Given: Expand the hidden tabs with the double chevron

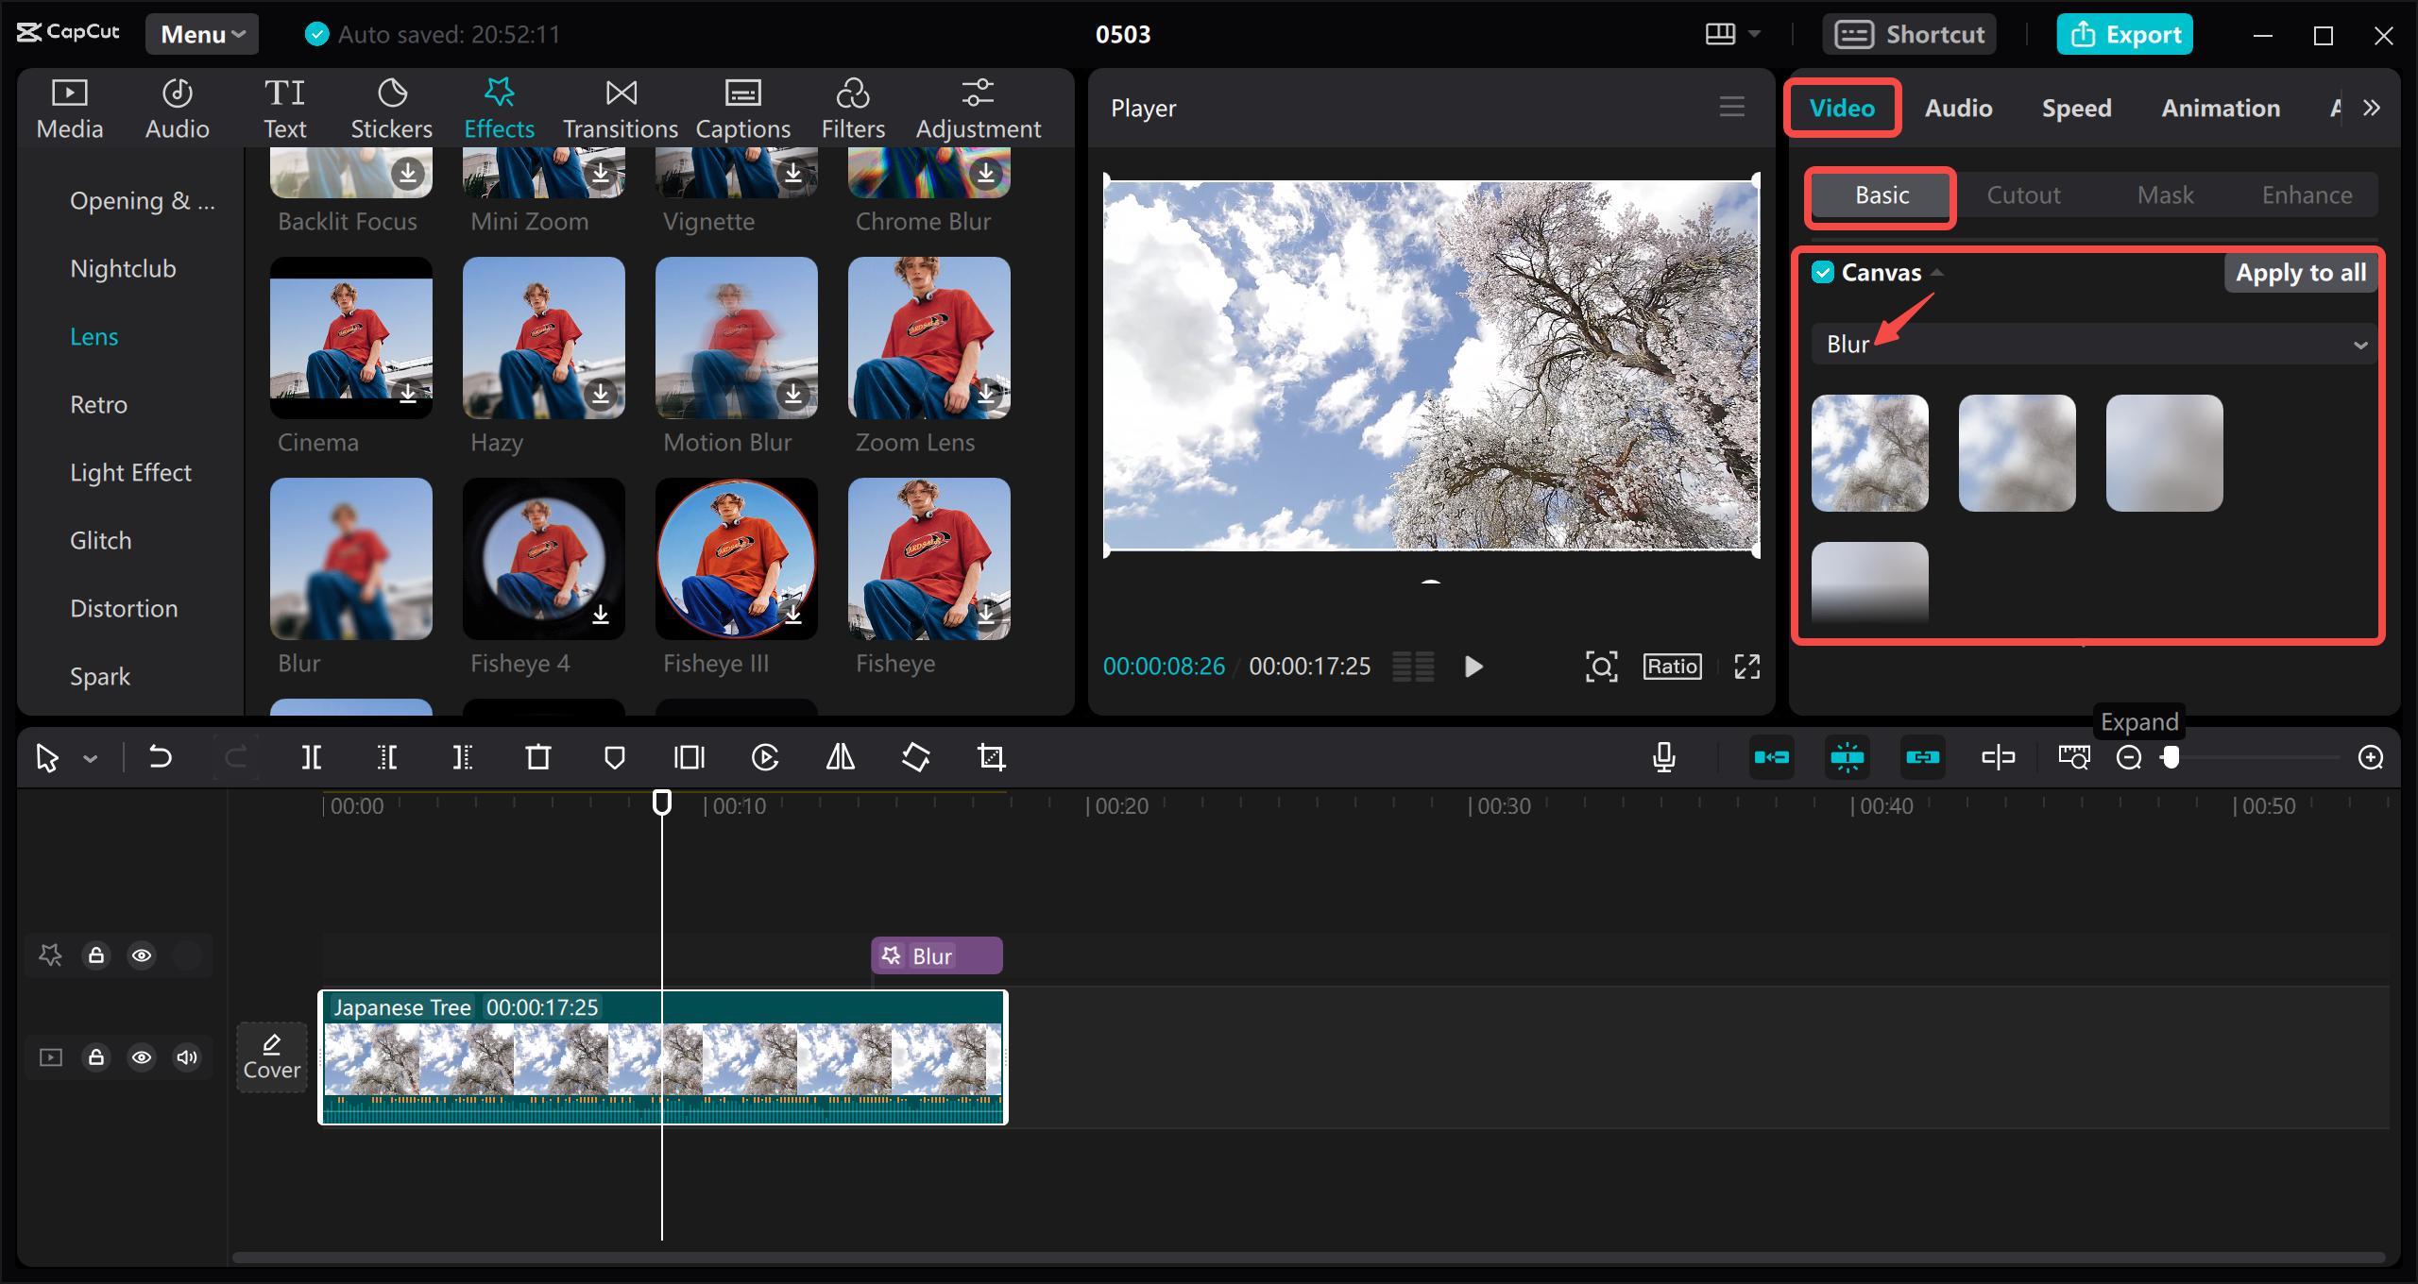Looking at the screenshot, I should [x=2372, y=108].
